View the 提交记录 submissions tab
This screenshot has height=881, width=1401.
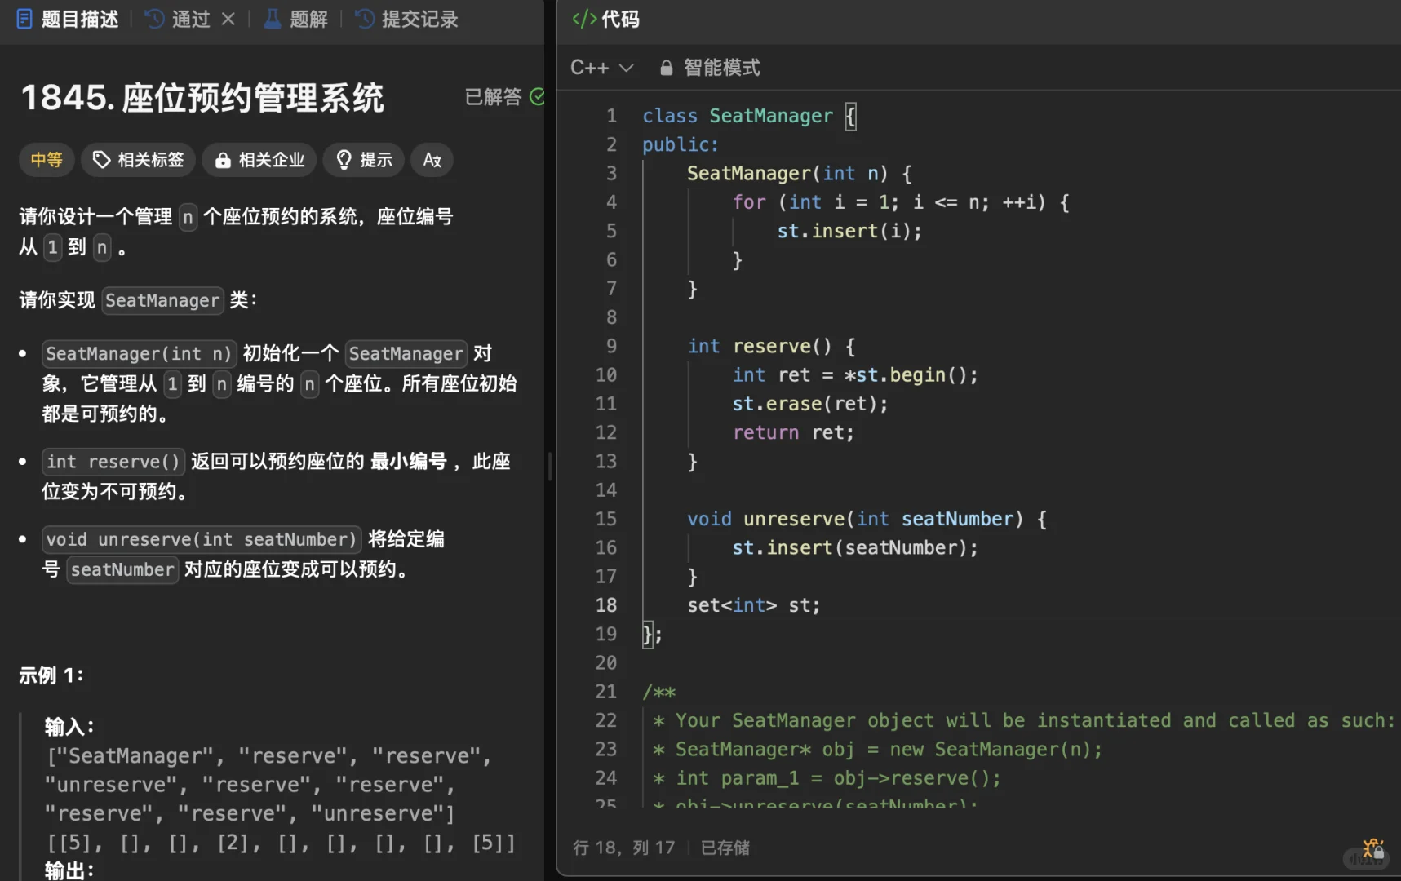pos(407,19)
